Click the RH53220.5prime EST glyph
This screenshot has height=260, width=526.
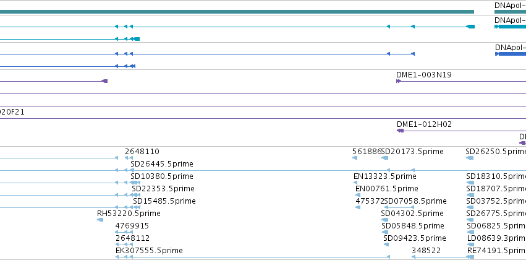click(100, 220)
